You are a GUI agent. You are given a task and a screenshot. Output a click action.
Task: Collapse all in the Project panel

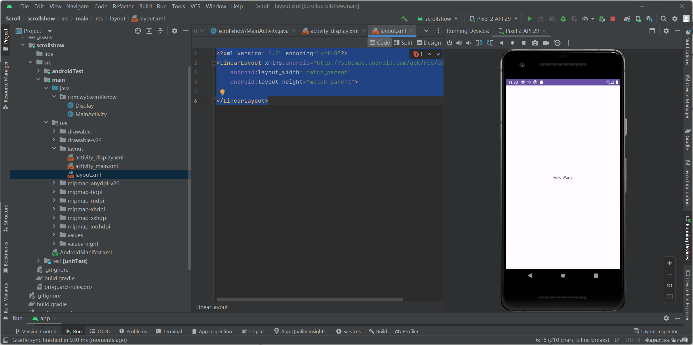(x=160, y=31)
